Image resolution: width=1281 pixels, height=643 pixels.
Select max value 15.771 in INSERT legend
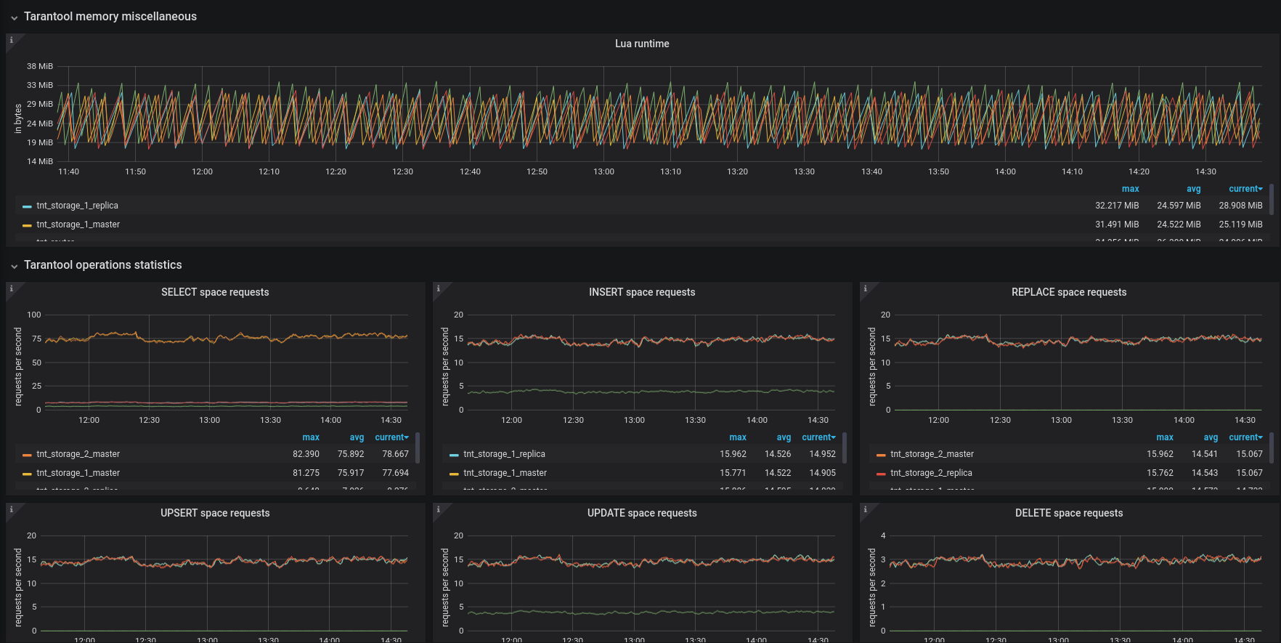(x=733, y=473)
